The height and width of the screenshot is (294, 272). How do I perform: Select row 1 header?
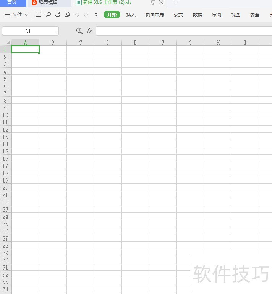[x=6, y=50]
